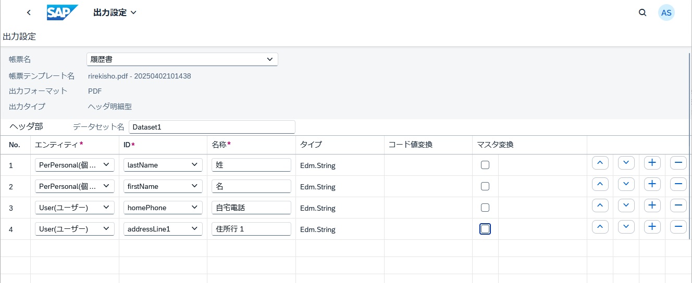Add a row after row 1
Image resolution: width=692 pixels, height=283 pixels.
(652, 163)
